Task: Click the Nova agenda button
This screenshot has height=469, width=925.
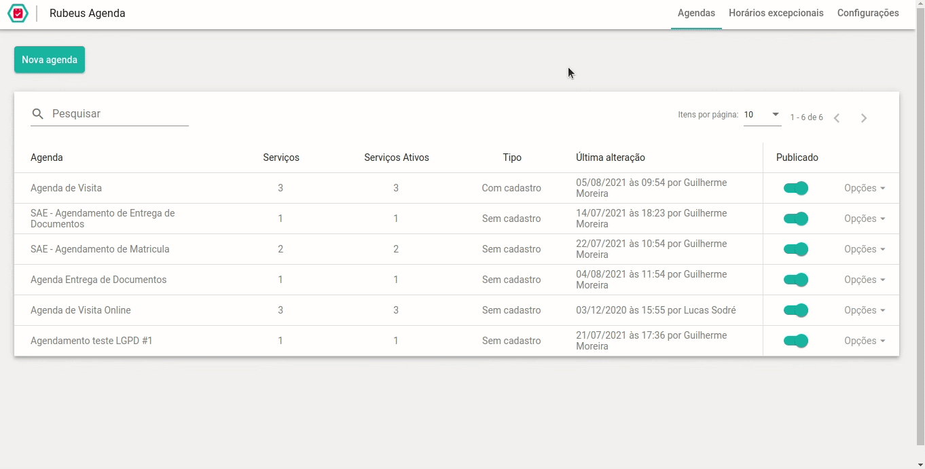Action: coord(50,60)
